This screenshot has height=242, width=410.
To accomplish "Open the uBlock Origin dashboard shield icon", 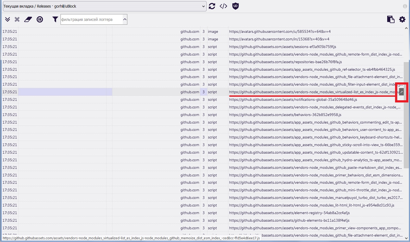I will pyautogui.click(x=235, y=6).
